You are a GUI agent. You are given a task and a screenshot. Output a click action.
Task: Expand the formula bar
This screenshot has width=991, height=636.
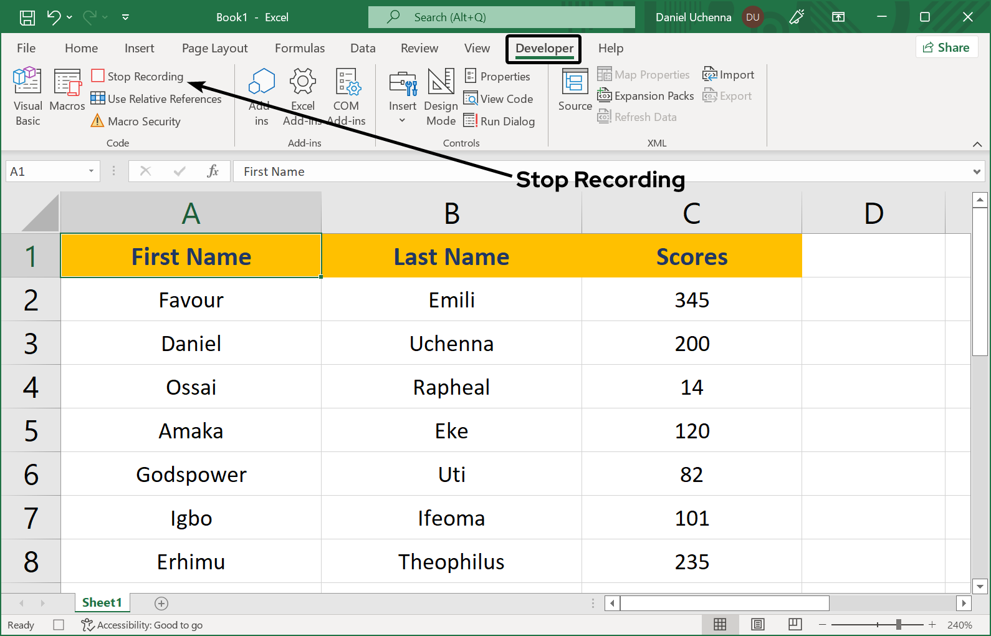tap(976, 171)
